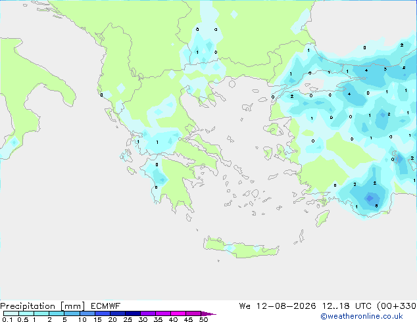Click the "(00+330" forecast offset text
417x322 pixels.
(x=397, y=306)
